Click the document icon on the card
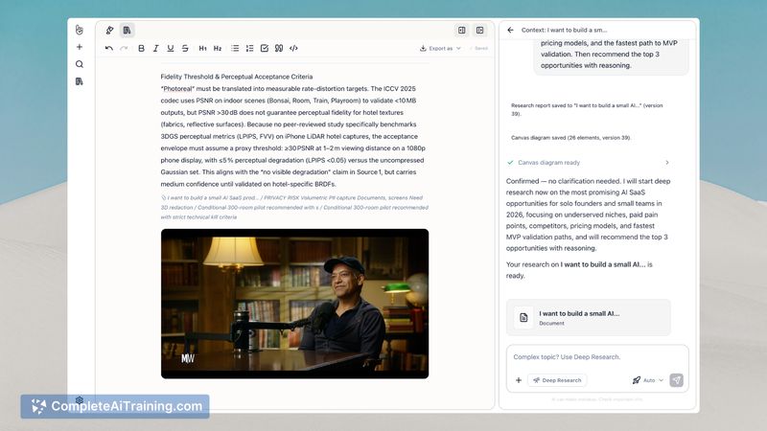Viewport: 767px width, 431px height. click(523, 318)
